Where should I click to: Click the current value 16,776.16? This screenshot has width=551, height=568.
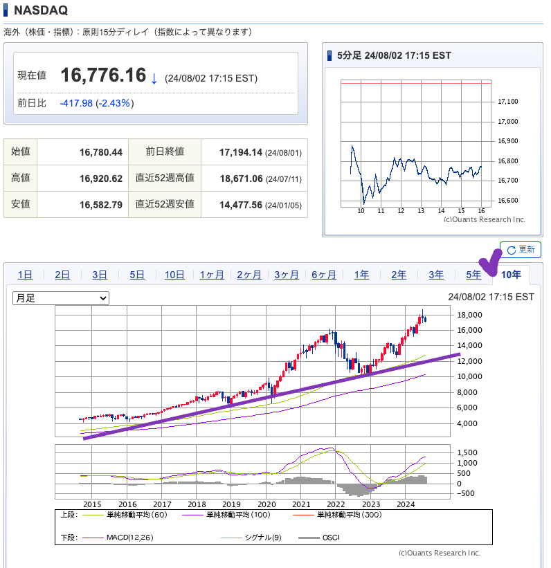(103, 75)
